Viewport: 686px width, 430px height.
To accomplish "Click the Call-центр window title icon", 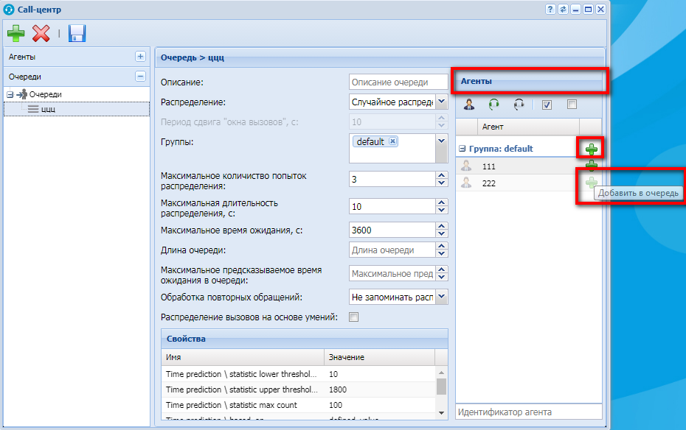I will pyautogui.click(x=9, y=9).
